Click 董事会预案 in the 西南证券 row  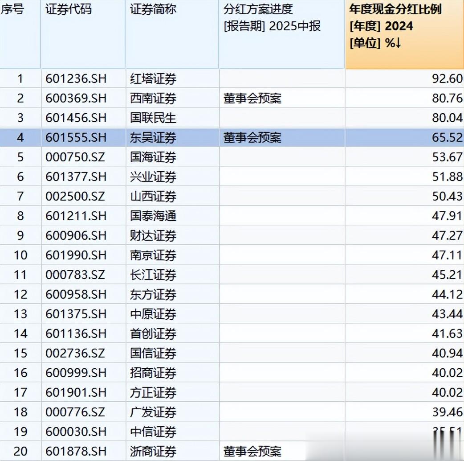click(252, 99)
